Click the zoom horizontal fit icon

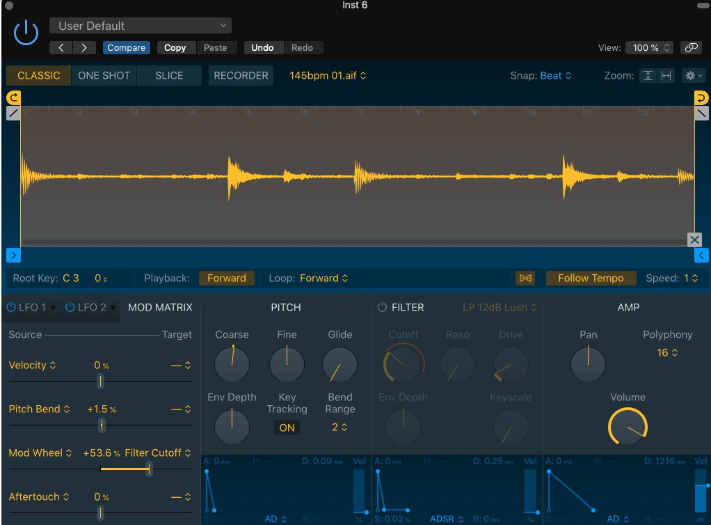coord(666,76)
